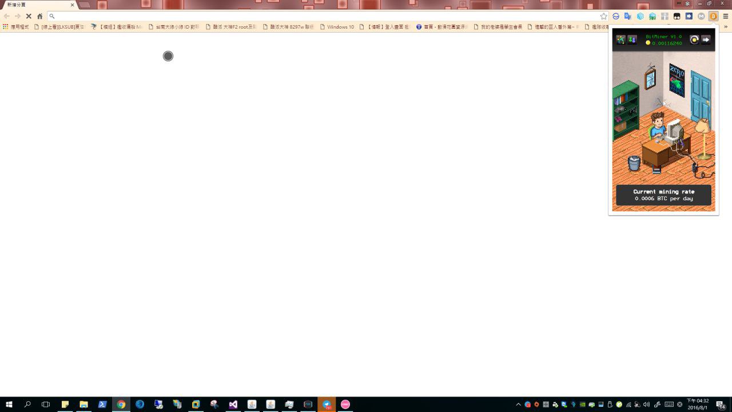The image size is (732, 412).
Task: Stop loading the page
Action: click(x=29, y=16)
